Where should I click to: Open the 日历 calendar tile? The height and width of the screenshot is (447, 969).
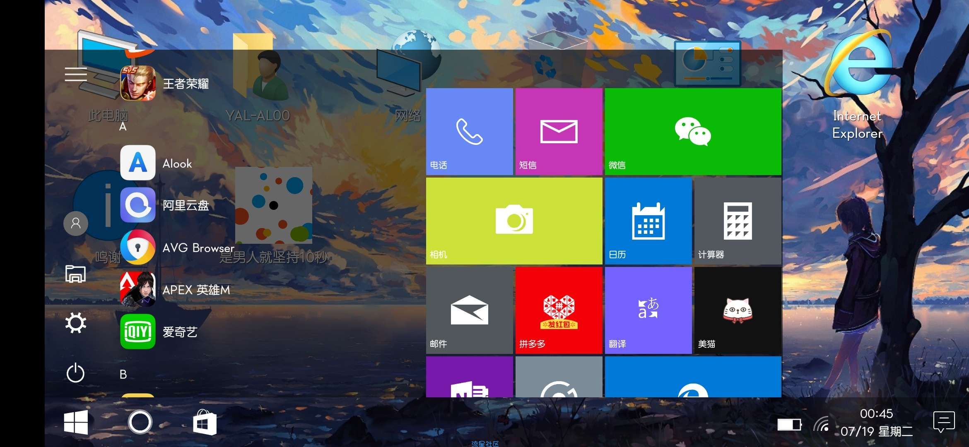pyautogui.click(x=648, y=221)
